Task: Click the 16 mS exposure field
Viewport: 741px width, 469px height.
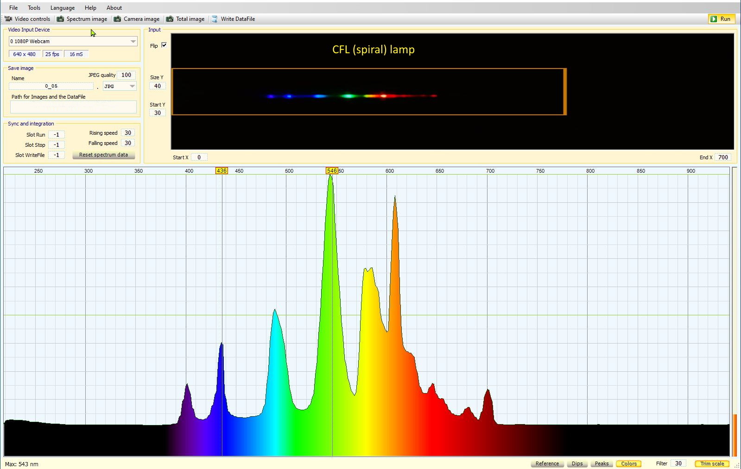Action: tap(76, 54)
